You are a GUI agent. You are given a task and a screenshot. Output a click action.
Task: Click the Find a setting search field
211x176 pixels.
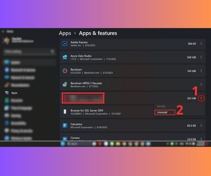pyautogui.click(x=29, y=51)
